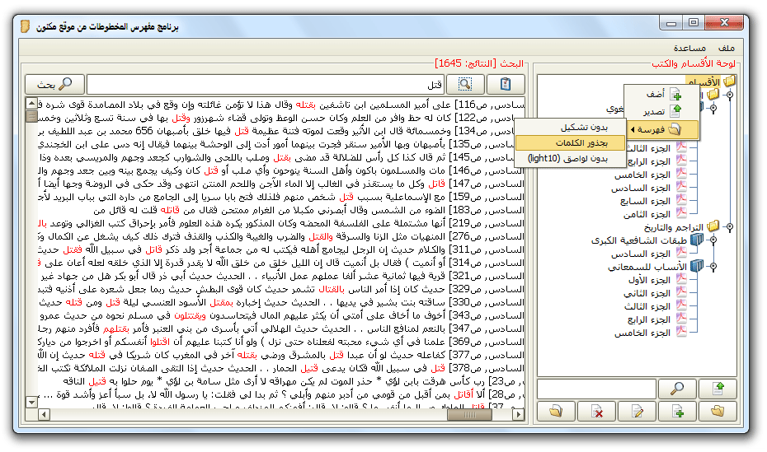Click the result row for ص369
The height and width of the screenshot is (452, 767).
coord(281,342)
